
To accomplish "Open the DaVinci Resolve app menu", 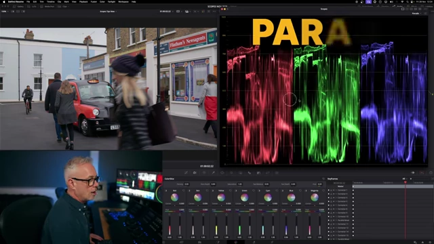I will click(16, 1).
